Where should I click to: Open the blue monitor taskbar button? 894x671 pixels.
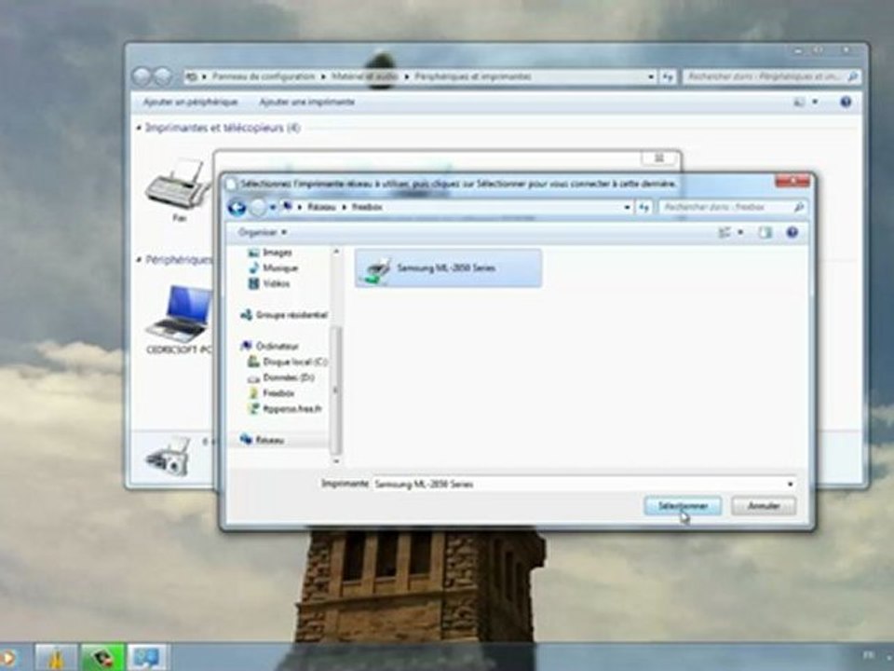[146, 658]
